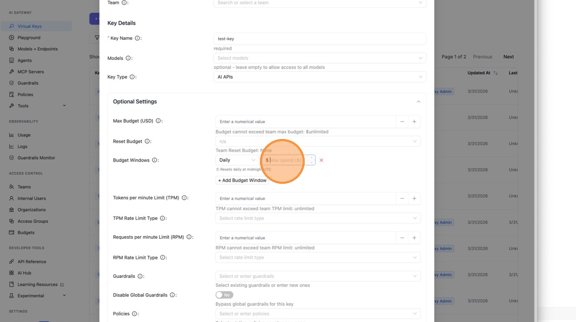The image size is (576, 322).
Task: Increase Max Budget with plus button
Action: pos(414,121)
